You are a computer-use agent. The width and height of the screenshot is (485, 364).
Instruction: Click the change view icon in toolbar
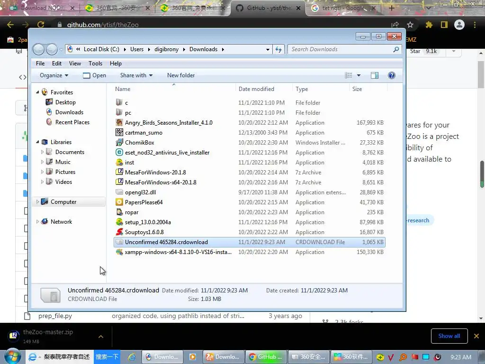point(349,75)
